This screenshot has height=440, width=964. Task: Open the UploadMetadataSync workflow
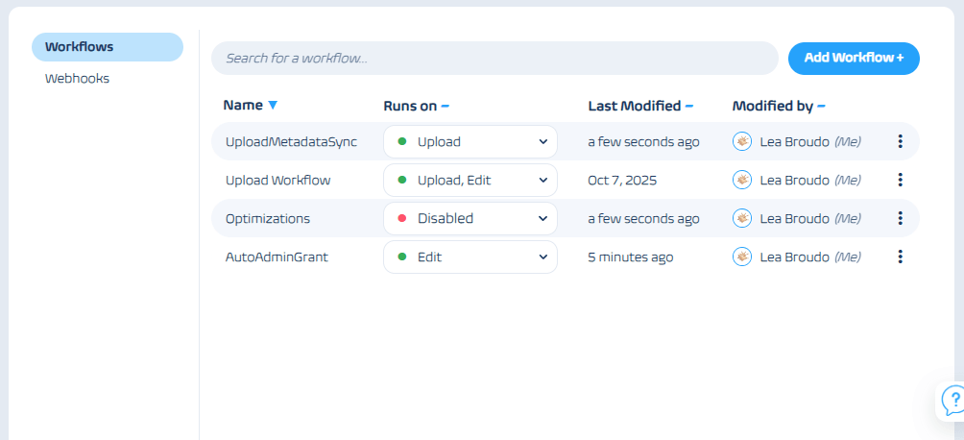[292, 141]
